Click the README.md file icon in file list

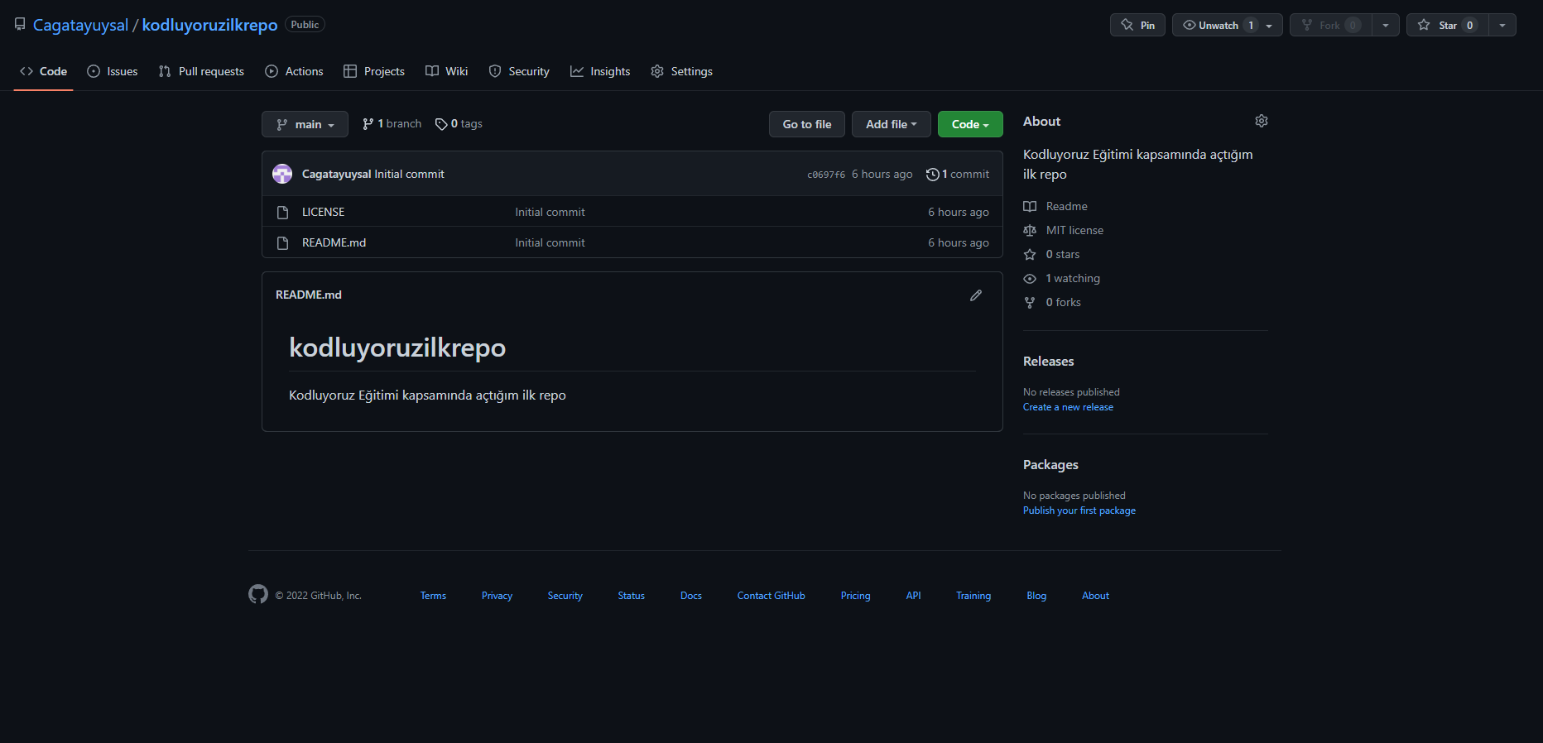282,243
